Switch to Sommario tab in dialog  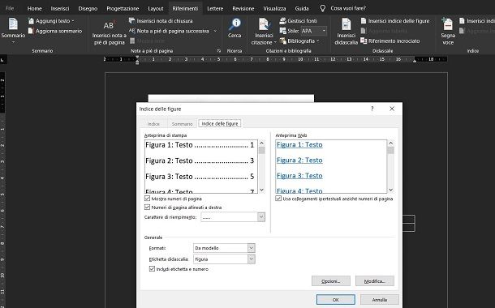click(x=182, y=124)
